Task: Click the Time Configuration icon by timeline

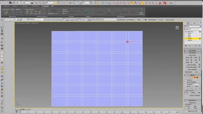Action: coord(16,111)
